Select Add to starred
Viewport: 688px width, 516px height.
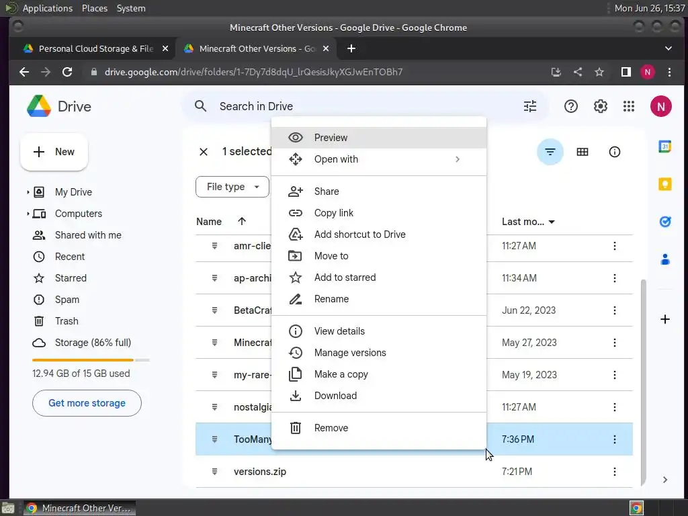pyautogui.click(x=379, y=277)
